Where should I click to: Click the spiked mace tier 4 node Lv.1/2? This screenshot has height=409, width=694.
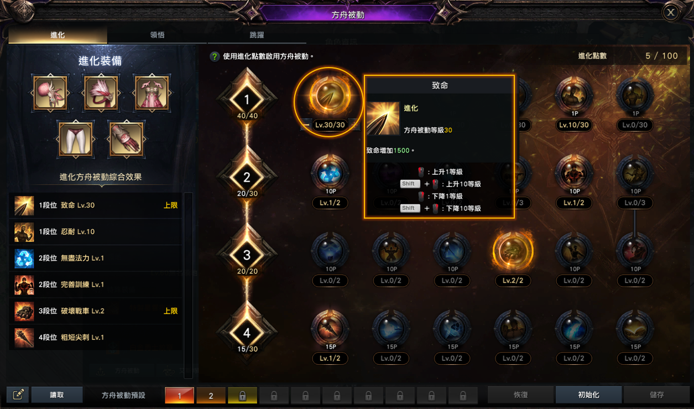pyautogui.click(x=330, y=329)
